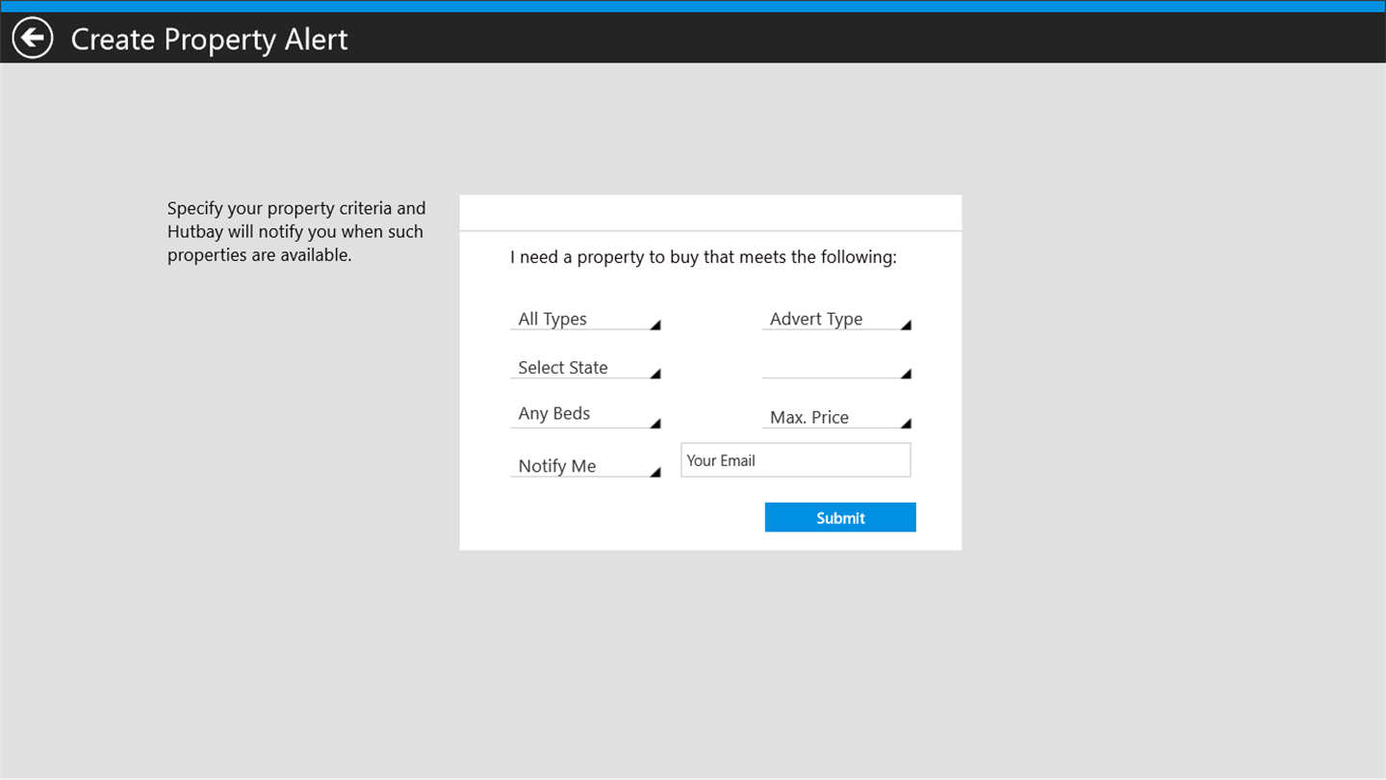Image resolution: width=1386 pixels, height=780 pixels.
Task: Expand the Select State dropdown
Action: tap(577, 368)
